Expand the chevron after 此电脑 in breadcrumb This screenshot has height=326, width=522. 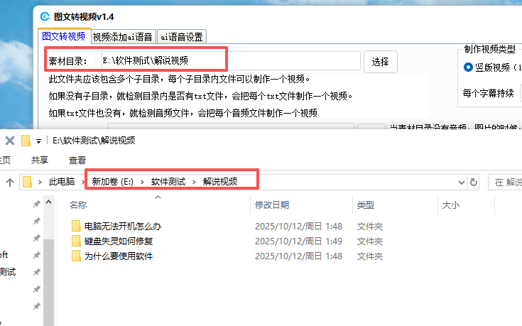[80, 182]
